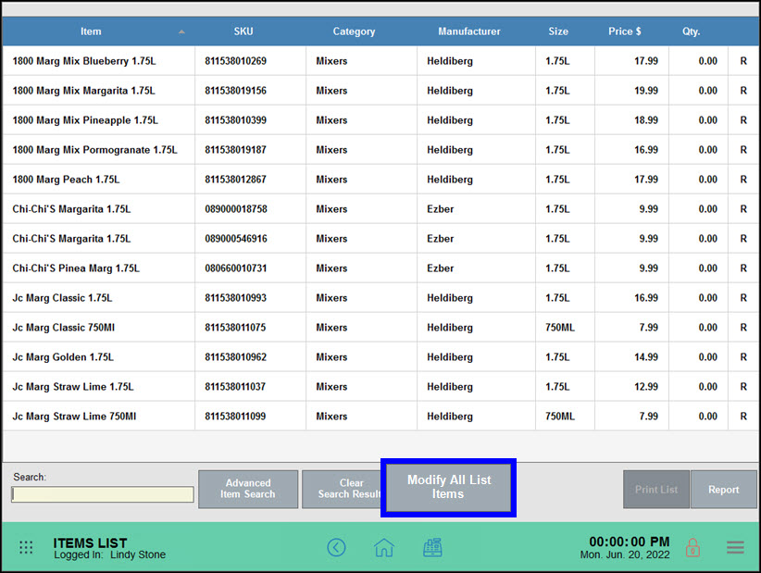Click the Mon. Jun. 20, 2022 date
The image size is (761, 573).
(625, 554)
